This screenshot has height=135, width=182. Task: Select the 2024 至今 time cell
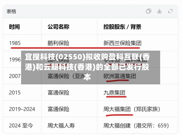coord(21,126)
